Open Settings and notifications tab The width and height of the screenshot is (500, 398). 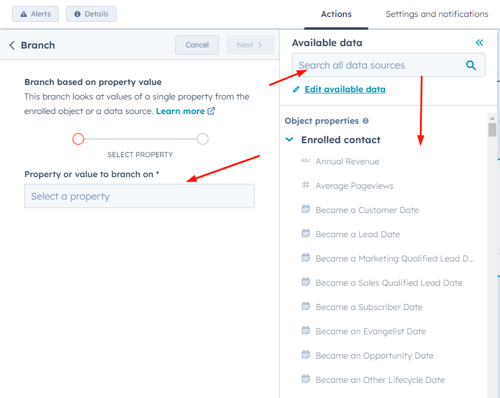(x=437, y=15)
